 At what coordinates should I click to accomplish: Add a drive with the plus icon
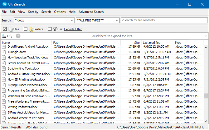click(18, 36)
